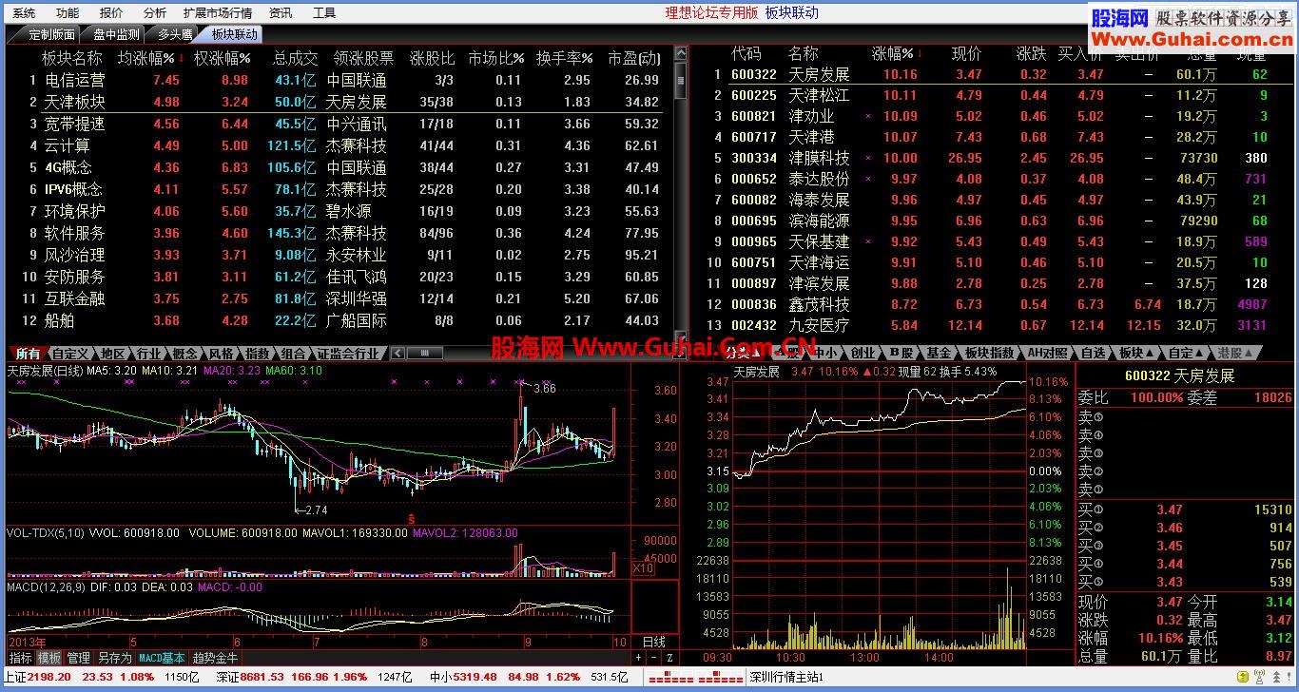Switch stock list to AH对照 tab

(1047, 353)
